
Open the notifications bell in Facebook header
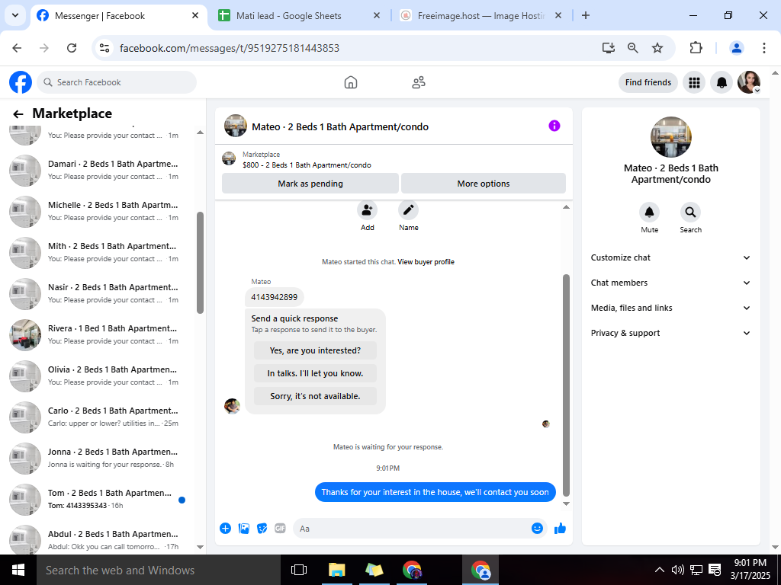(x=722, y=82)
